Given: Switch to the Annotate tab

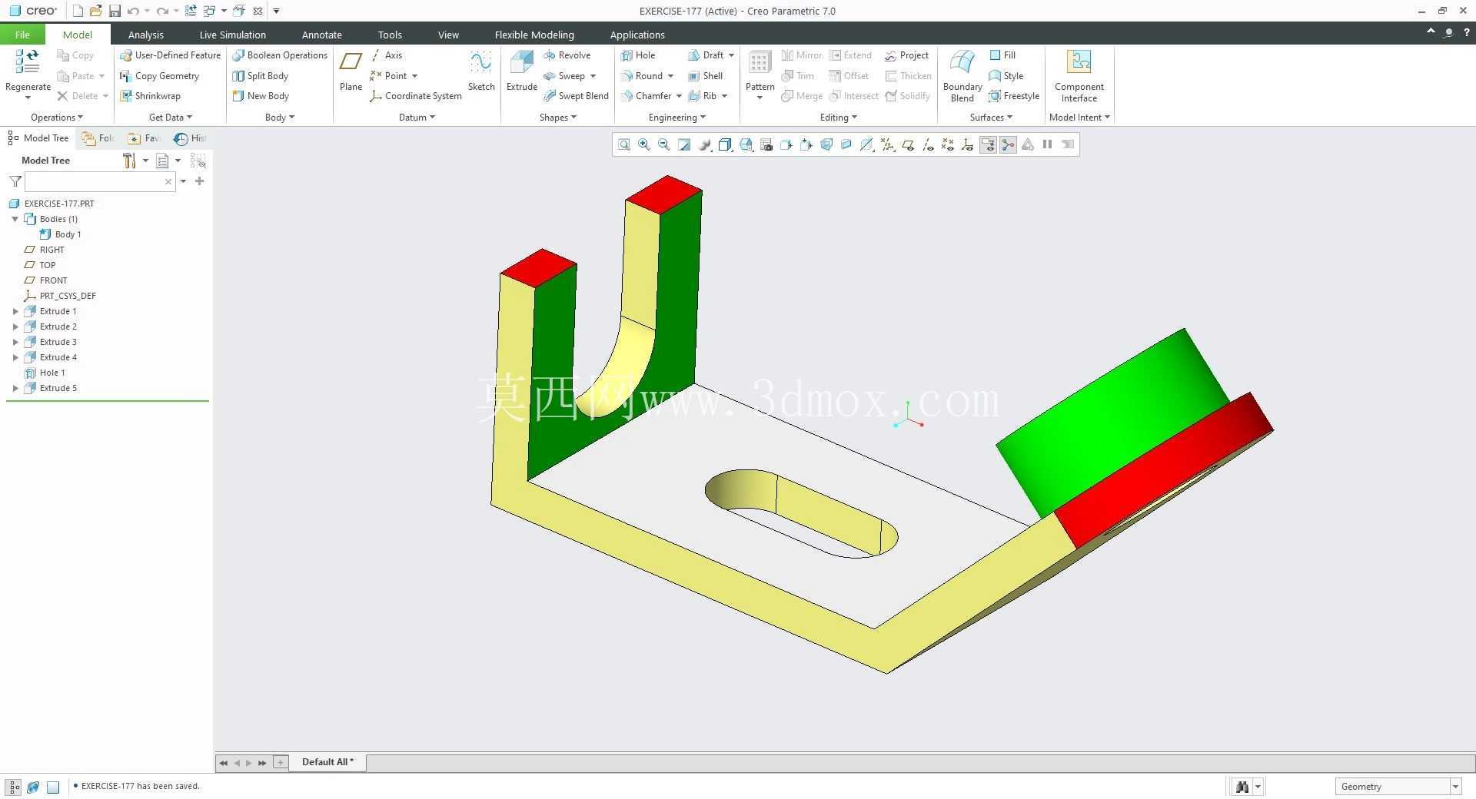Looking at the screenshot, I should pyautogui.click(x=321, y=35).
